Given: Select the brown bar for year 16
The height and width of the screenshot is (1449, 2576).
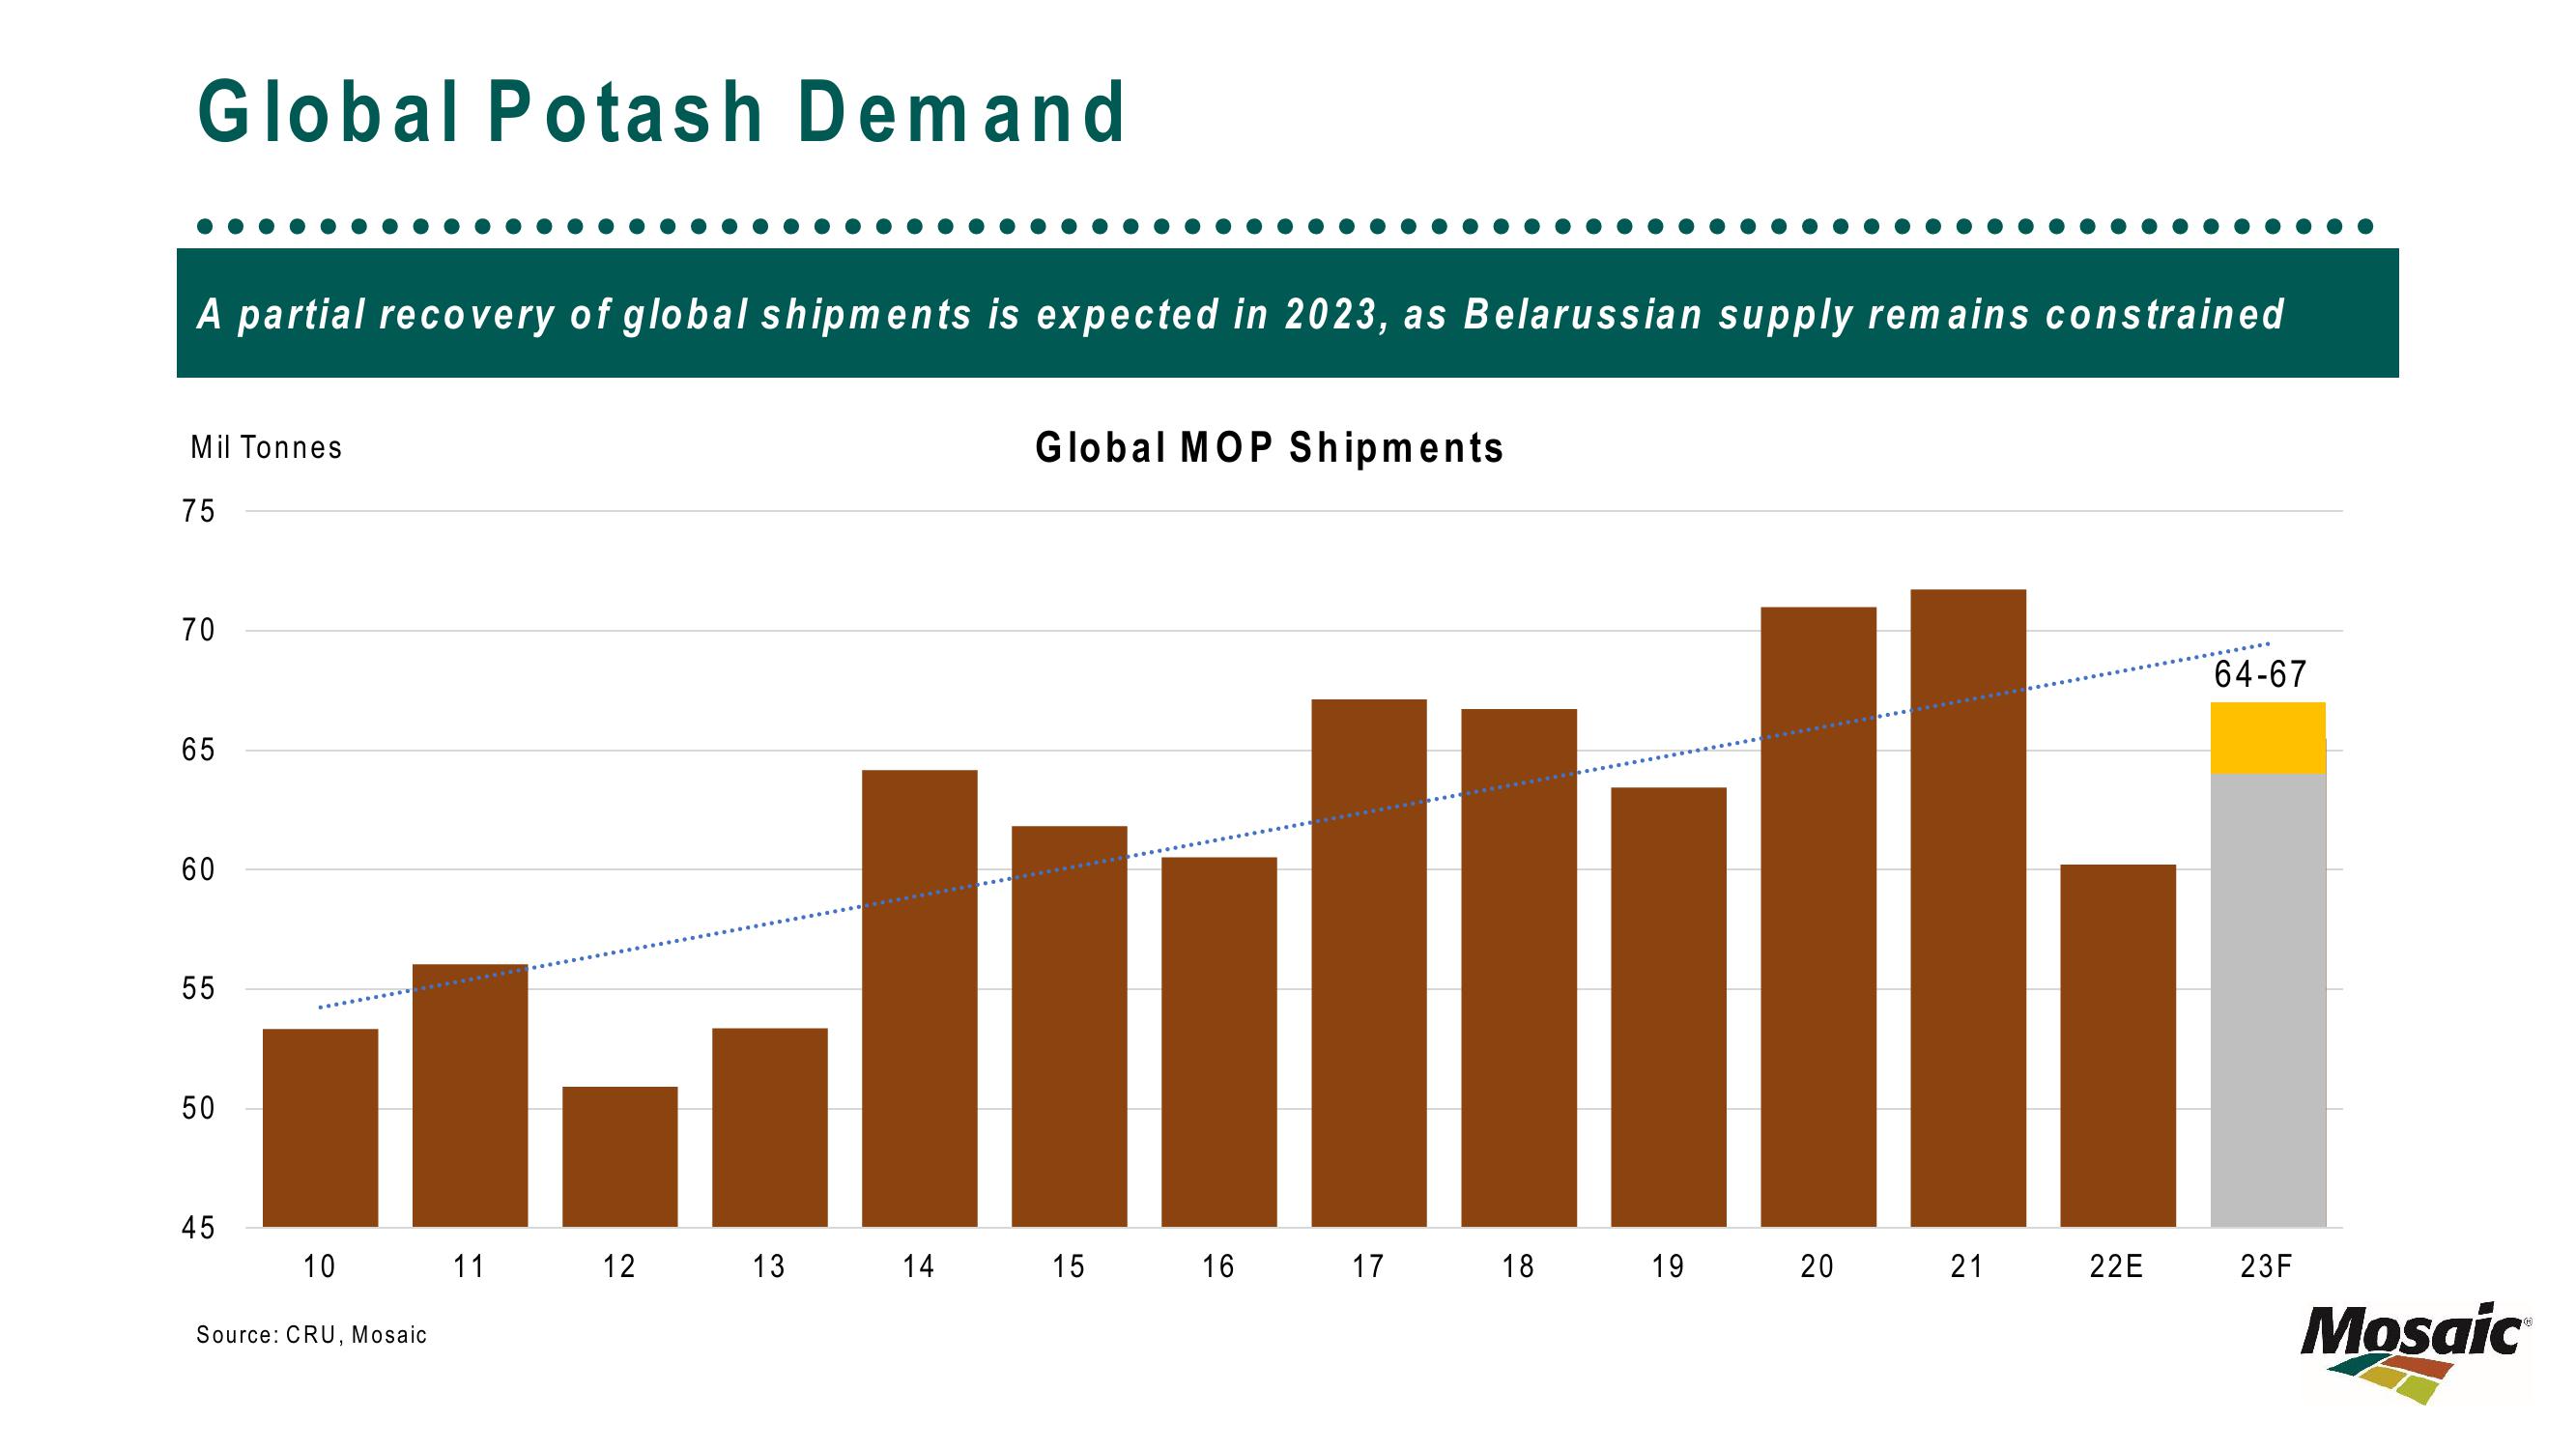Looking at the screenshot, I should click(x=1219, y=1042).
